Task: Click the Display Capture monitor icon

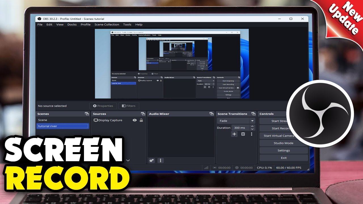Action: [96, 120]
